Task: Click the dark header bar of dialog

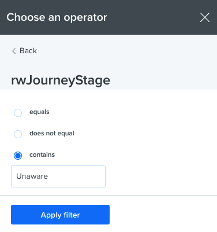Action: pyautogui.click(x=108, y=17)
